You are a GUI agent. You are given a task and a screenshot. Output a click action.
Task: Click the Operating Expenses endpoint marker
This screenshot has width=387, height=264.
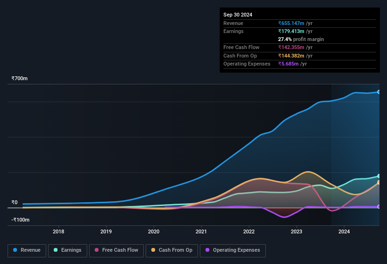pyautogui.click(x=379, y=207)
